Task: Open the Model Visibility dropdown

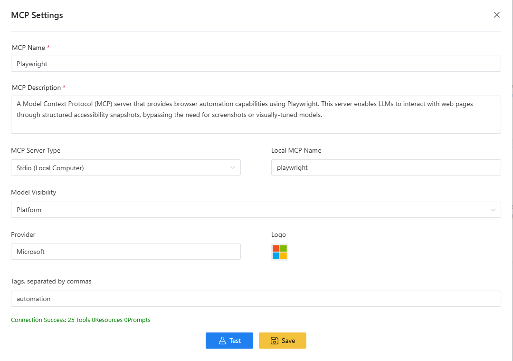Action: pyautogui.click(x=256, y=210)
